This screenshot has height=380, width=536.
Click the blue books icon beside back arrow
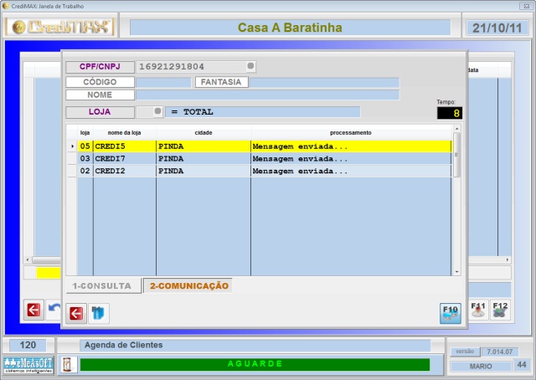98,314
